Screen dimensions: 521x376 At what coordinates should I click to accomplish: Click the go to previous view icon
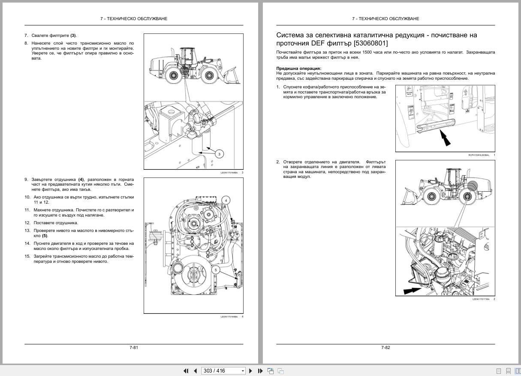271,371
